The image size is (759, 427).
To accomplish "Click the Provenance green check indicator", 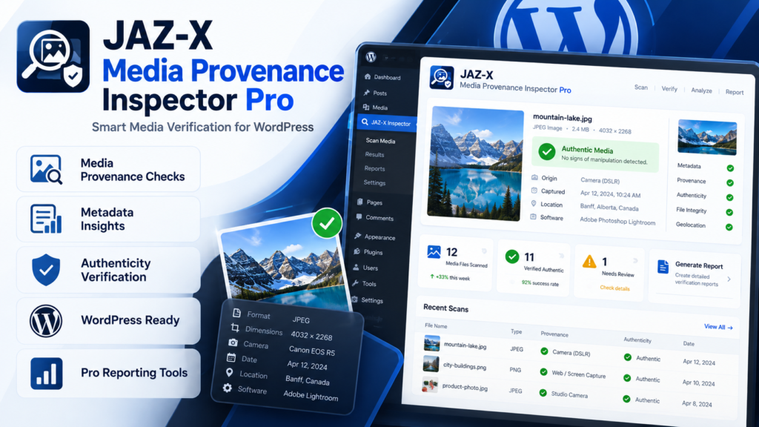I will coord(730,183).
